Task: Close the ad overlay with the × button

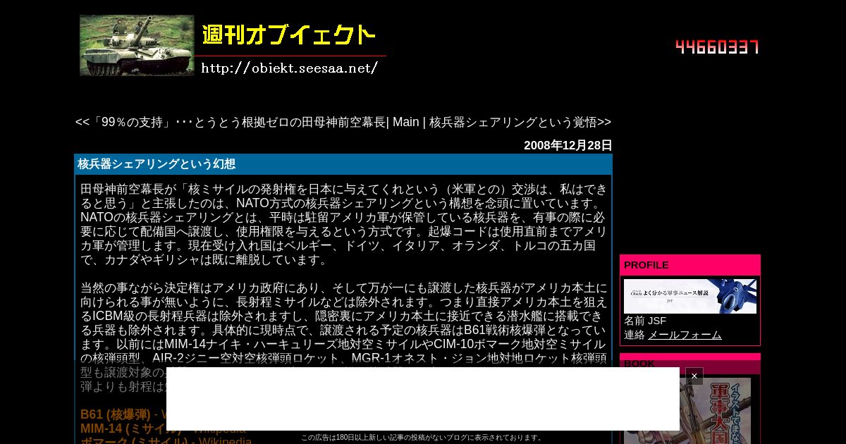Action: [694, 376]
